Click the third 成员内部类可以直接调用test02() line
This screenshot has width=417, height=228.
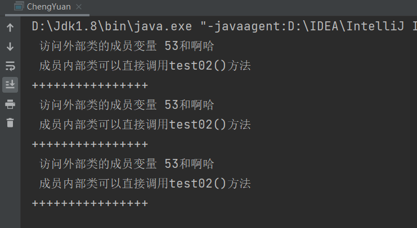pos(145,184)
